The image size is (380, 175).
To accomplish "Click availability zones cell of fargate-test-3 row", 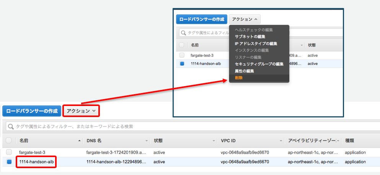I will (x=312, y=152).
